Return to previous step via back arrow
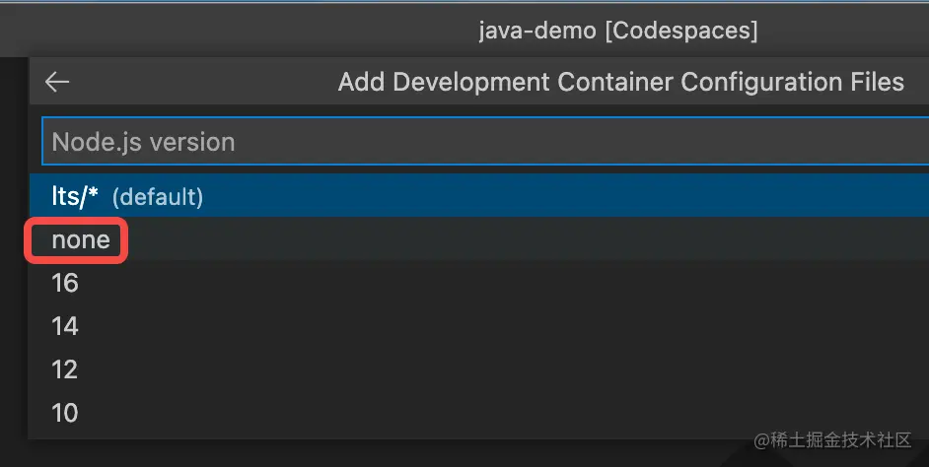 point(57,82)
